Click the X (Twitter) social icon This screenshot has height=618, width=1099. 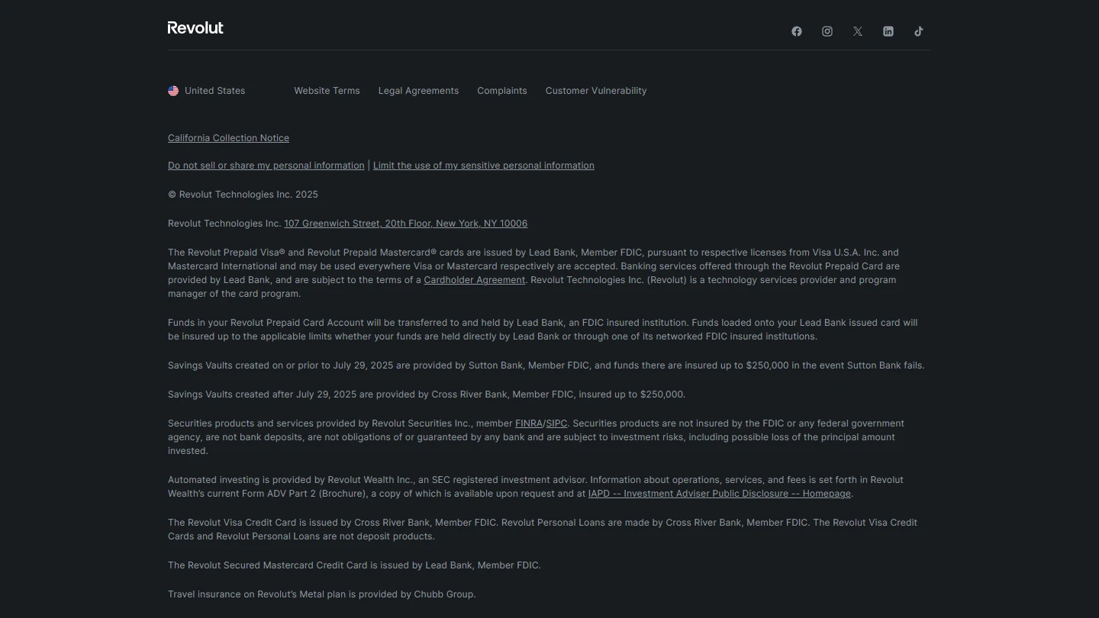point(858,31)
